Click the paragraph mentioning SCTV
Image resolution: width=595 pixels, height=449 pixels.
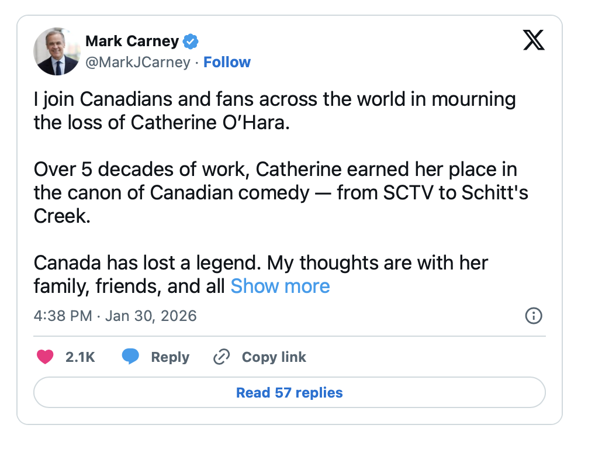click(281, 181)
